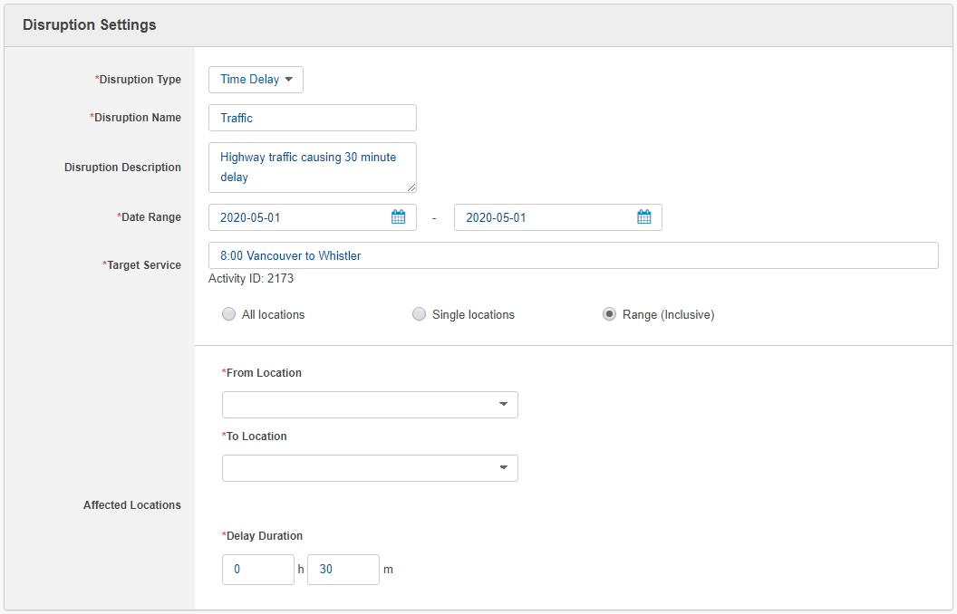The width and height of the screenshot is (957, 614).
Task: Click the Delay Duration minutes field
Action: click(343, 570)
